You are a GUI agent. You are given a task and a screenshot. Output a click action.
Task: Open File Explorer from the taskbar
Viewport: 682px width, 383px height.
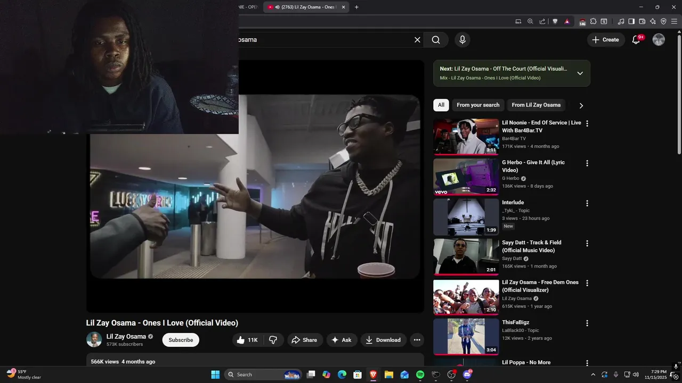388,374
